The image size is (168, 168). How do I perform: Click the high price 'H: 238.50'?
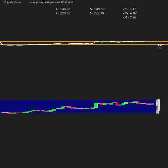(x=97, y=9)
